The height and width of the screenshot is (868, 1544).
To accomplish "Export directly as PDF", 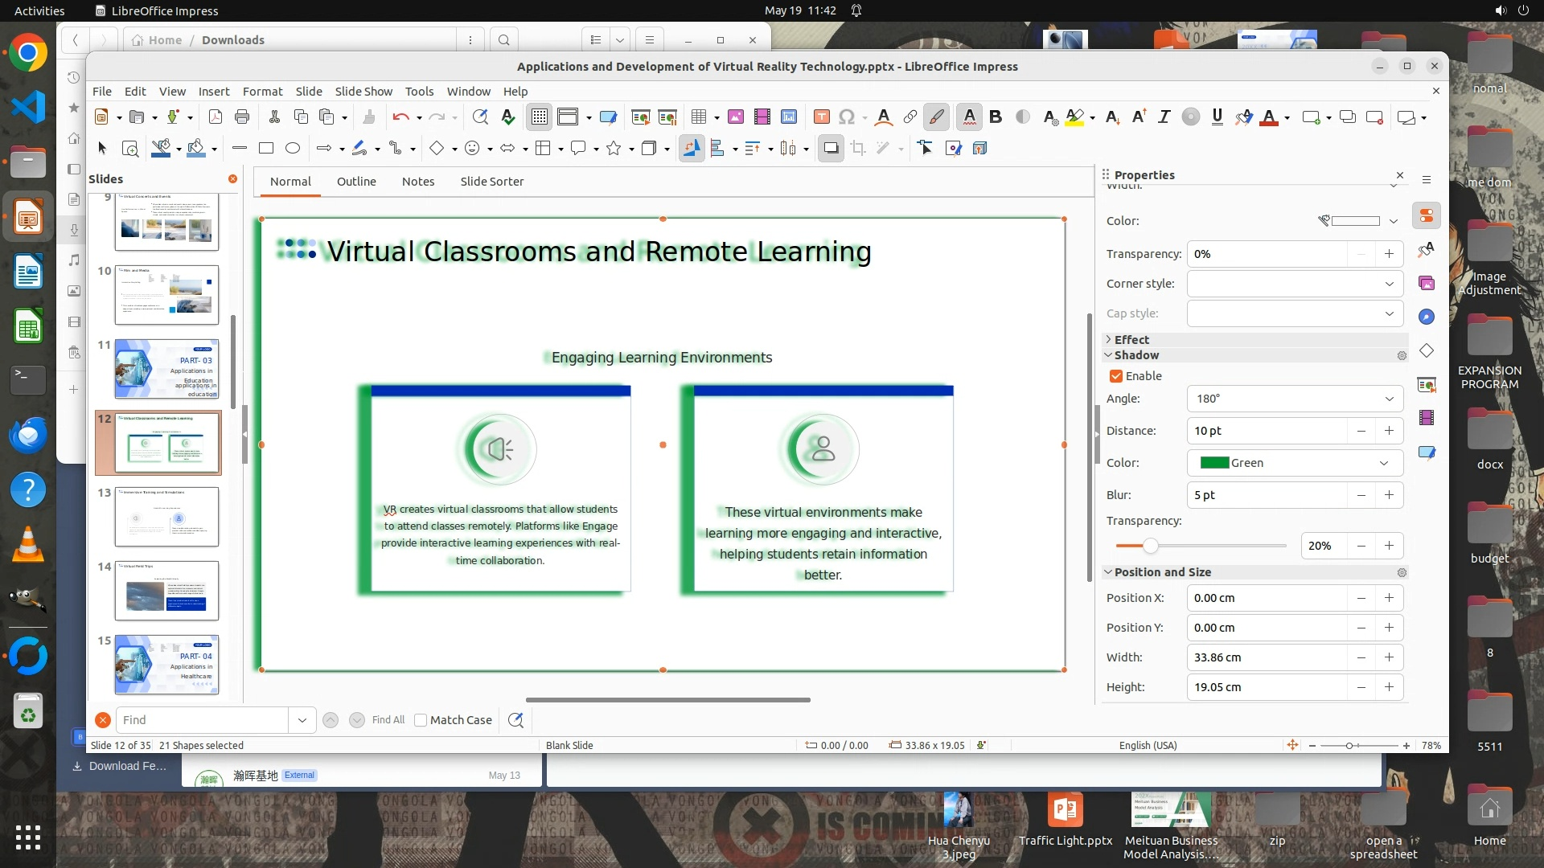I will pyautogui.click(x=216, y=117).
